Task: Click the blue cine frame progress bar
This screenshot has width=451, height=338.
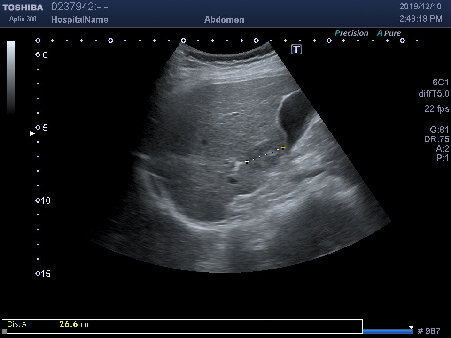Action: 388,331
